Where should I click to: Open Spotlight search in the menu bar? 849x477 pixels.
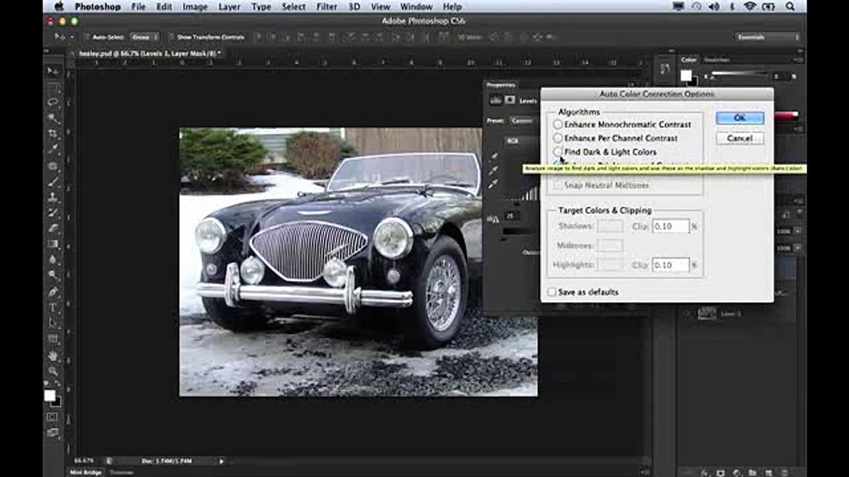pos(790,7)
